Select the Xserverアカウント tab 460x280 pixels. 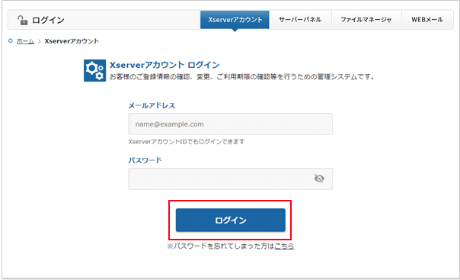pos(235,20)
